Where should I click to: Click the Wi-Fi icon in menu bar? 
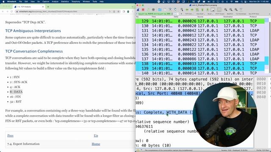coord(232,2)
